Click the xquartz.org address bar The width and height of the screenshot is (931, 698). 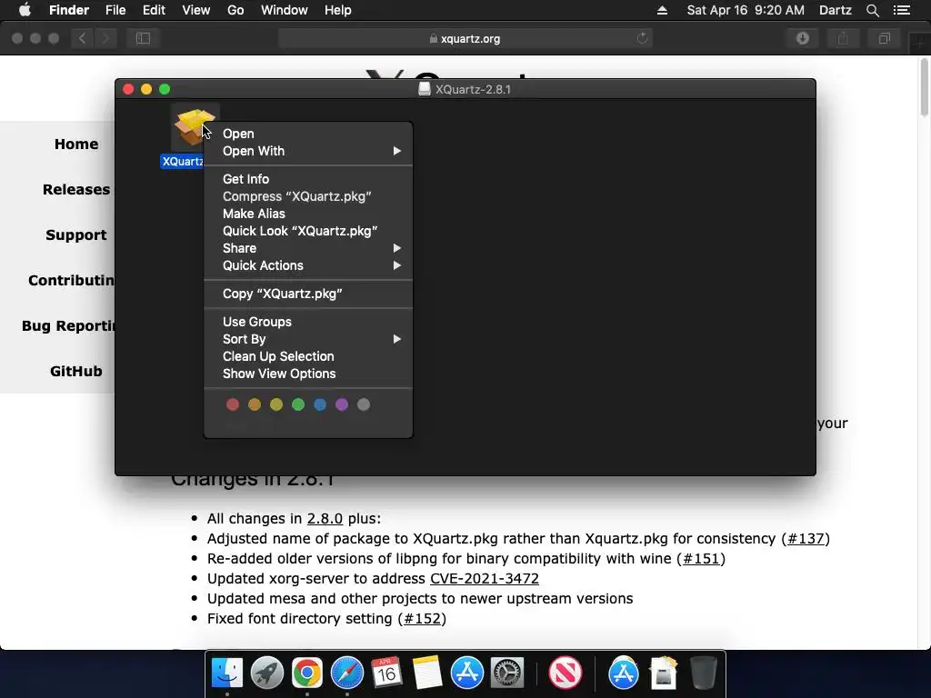[x=465, y=38]
